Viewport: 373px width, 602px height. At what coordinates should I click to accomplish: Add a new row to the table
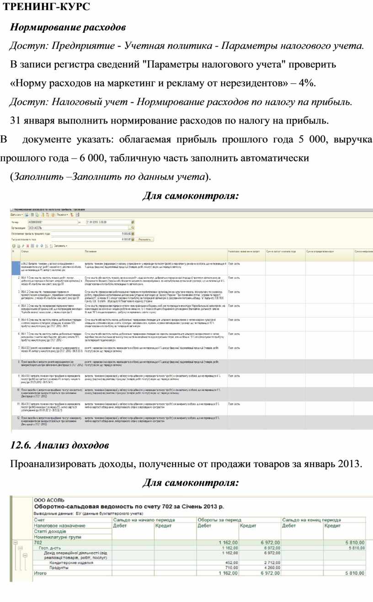(x=13, y=245)
